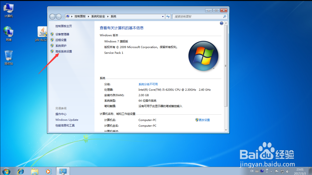312x175 pixels.
Task: Click the tray help question icon
Action: [x=262, y=171]
